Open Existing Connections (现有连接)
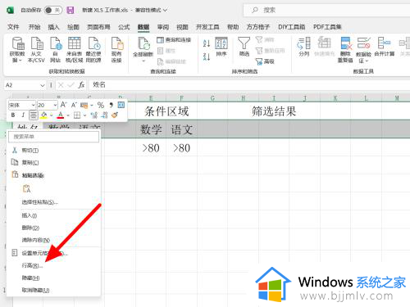The image size is (410, 307). click(x=116, y=50)
